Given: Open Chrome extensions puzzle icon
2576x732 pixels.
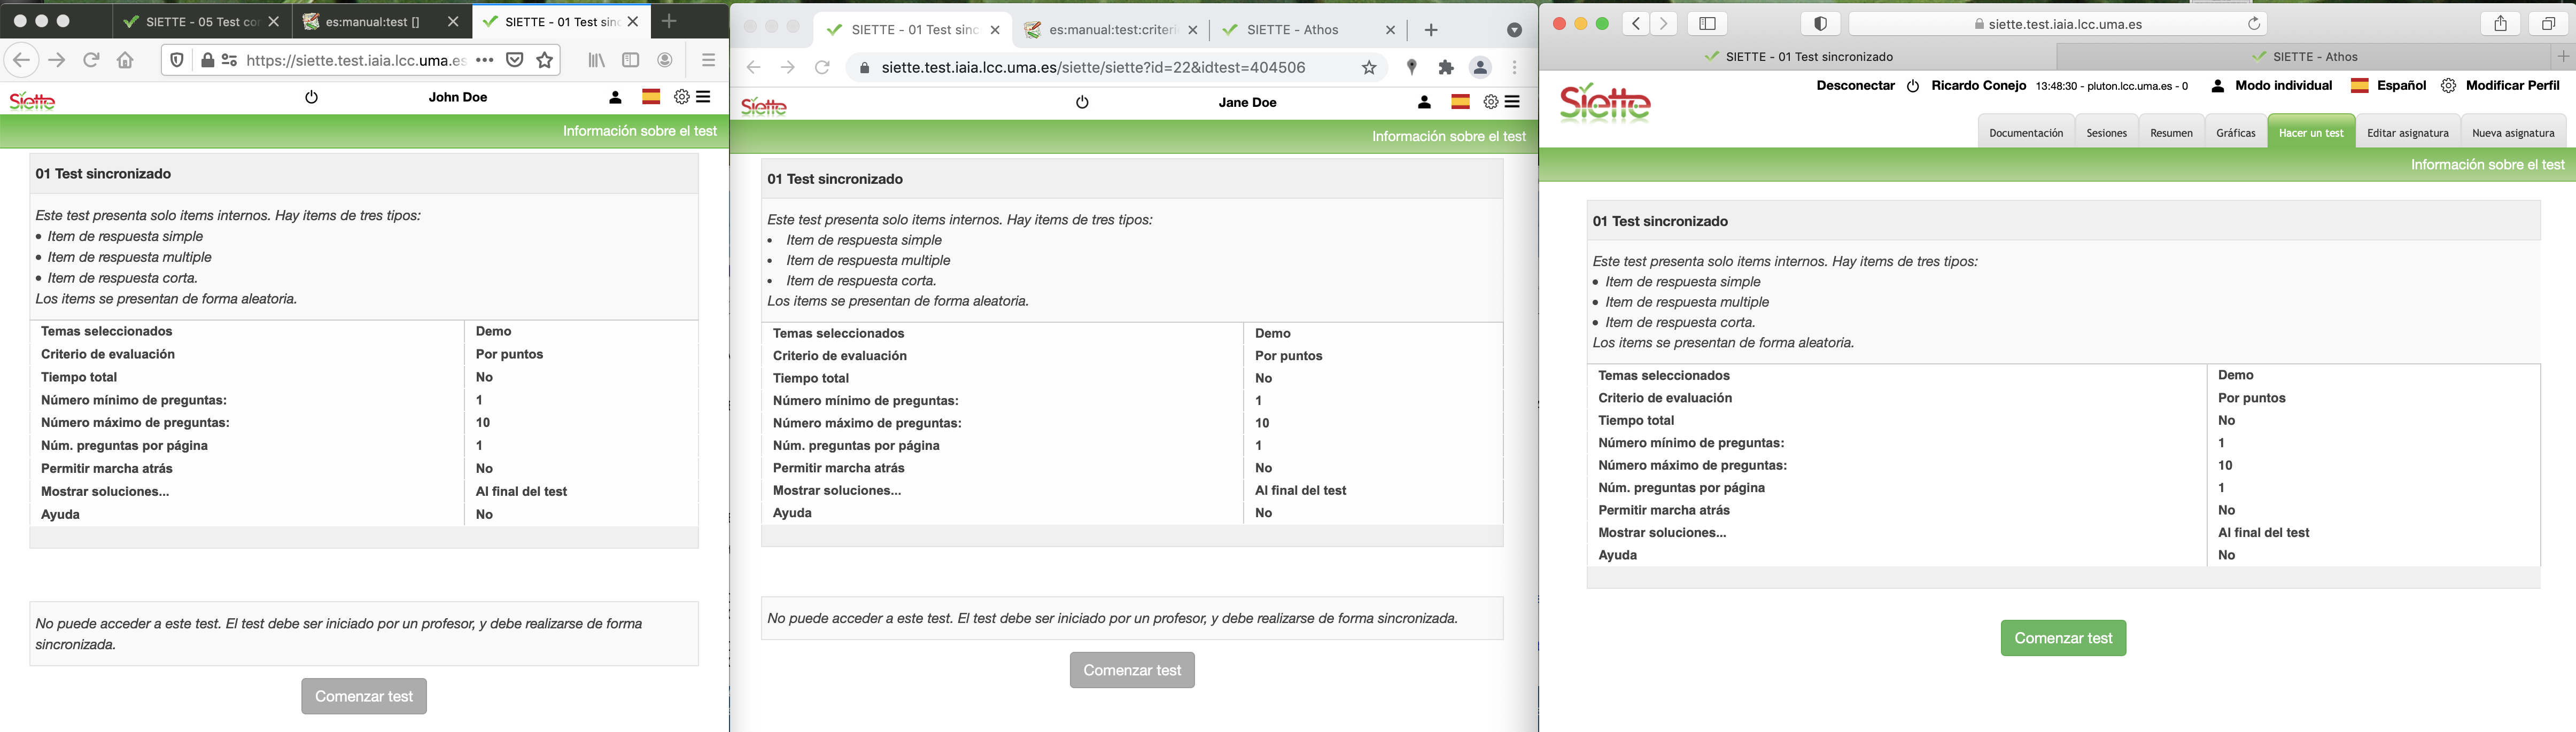Looking at the screenshot, I should pos(1446,68).
